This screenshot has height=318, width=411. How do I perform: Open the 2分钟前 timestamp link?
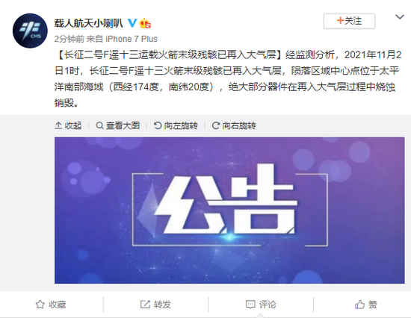point(69,39)
